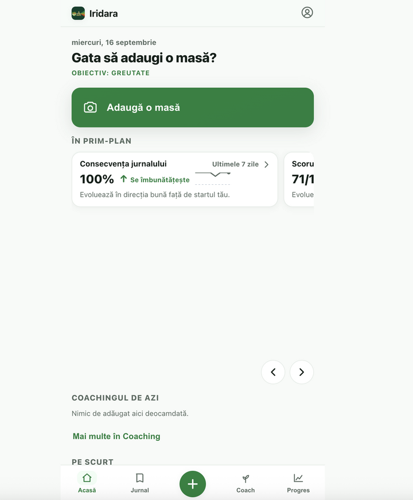Open the user profile icon
413x500 pixels.
(307, 13)
